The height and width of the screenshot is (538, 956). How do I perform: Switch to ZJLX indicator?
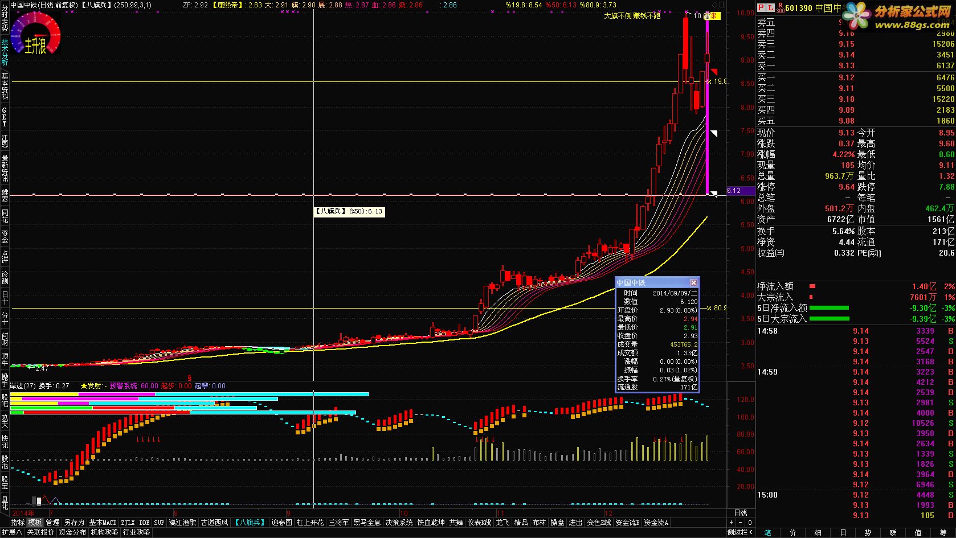pos(128,523)
